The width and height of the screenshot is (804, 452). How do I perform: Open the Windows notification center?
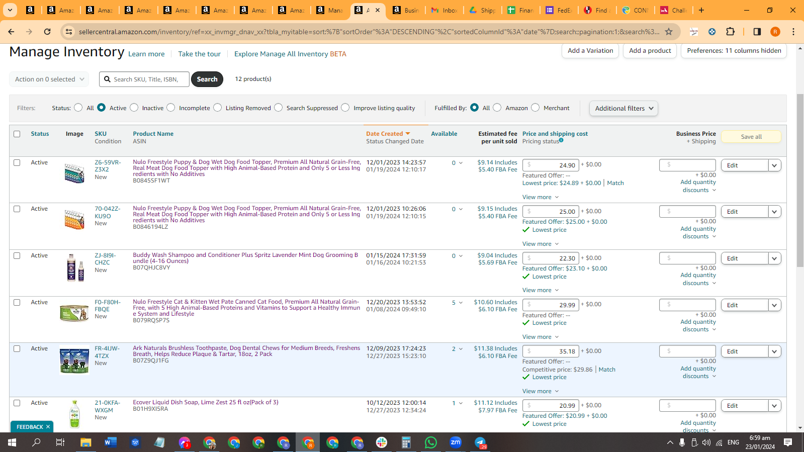click(x=788, y=442)
